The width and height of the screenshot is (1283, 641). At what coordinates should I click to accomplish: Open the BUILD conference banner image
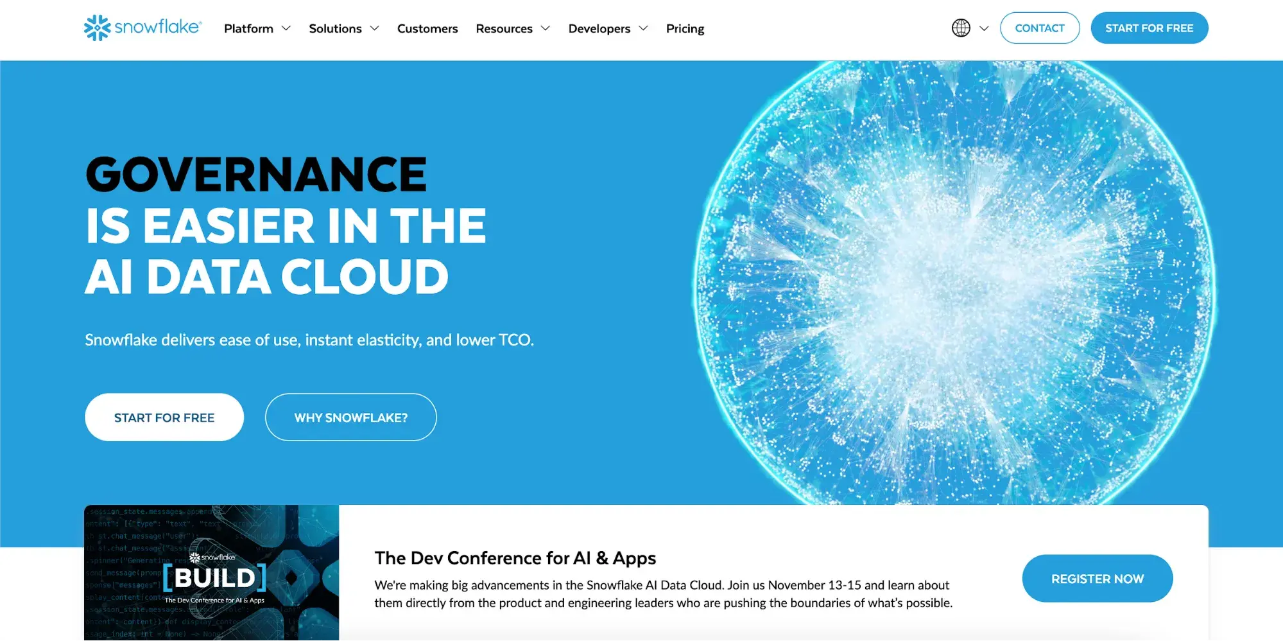(x=212, y=572)
